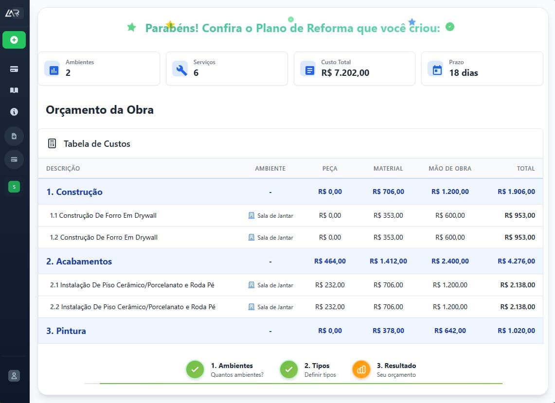Click the calculator icon next to Tabela de Custos
The height and width of the screenshot is (403, 555).
(53, 143)
